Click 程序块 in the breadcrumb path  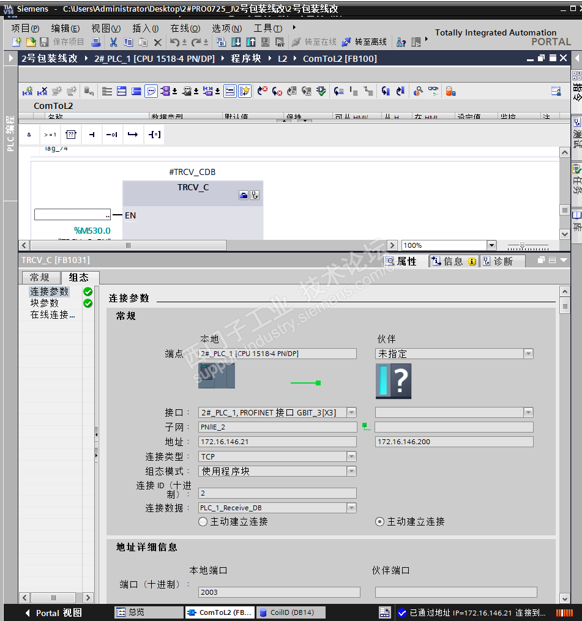point(246,59)
